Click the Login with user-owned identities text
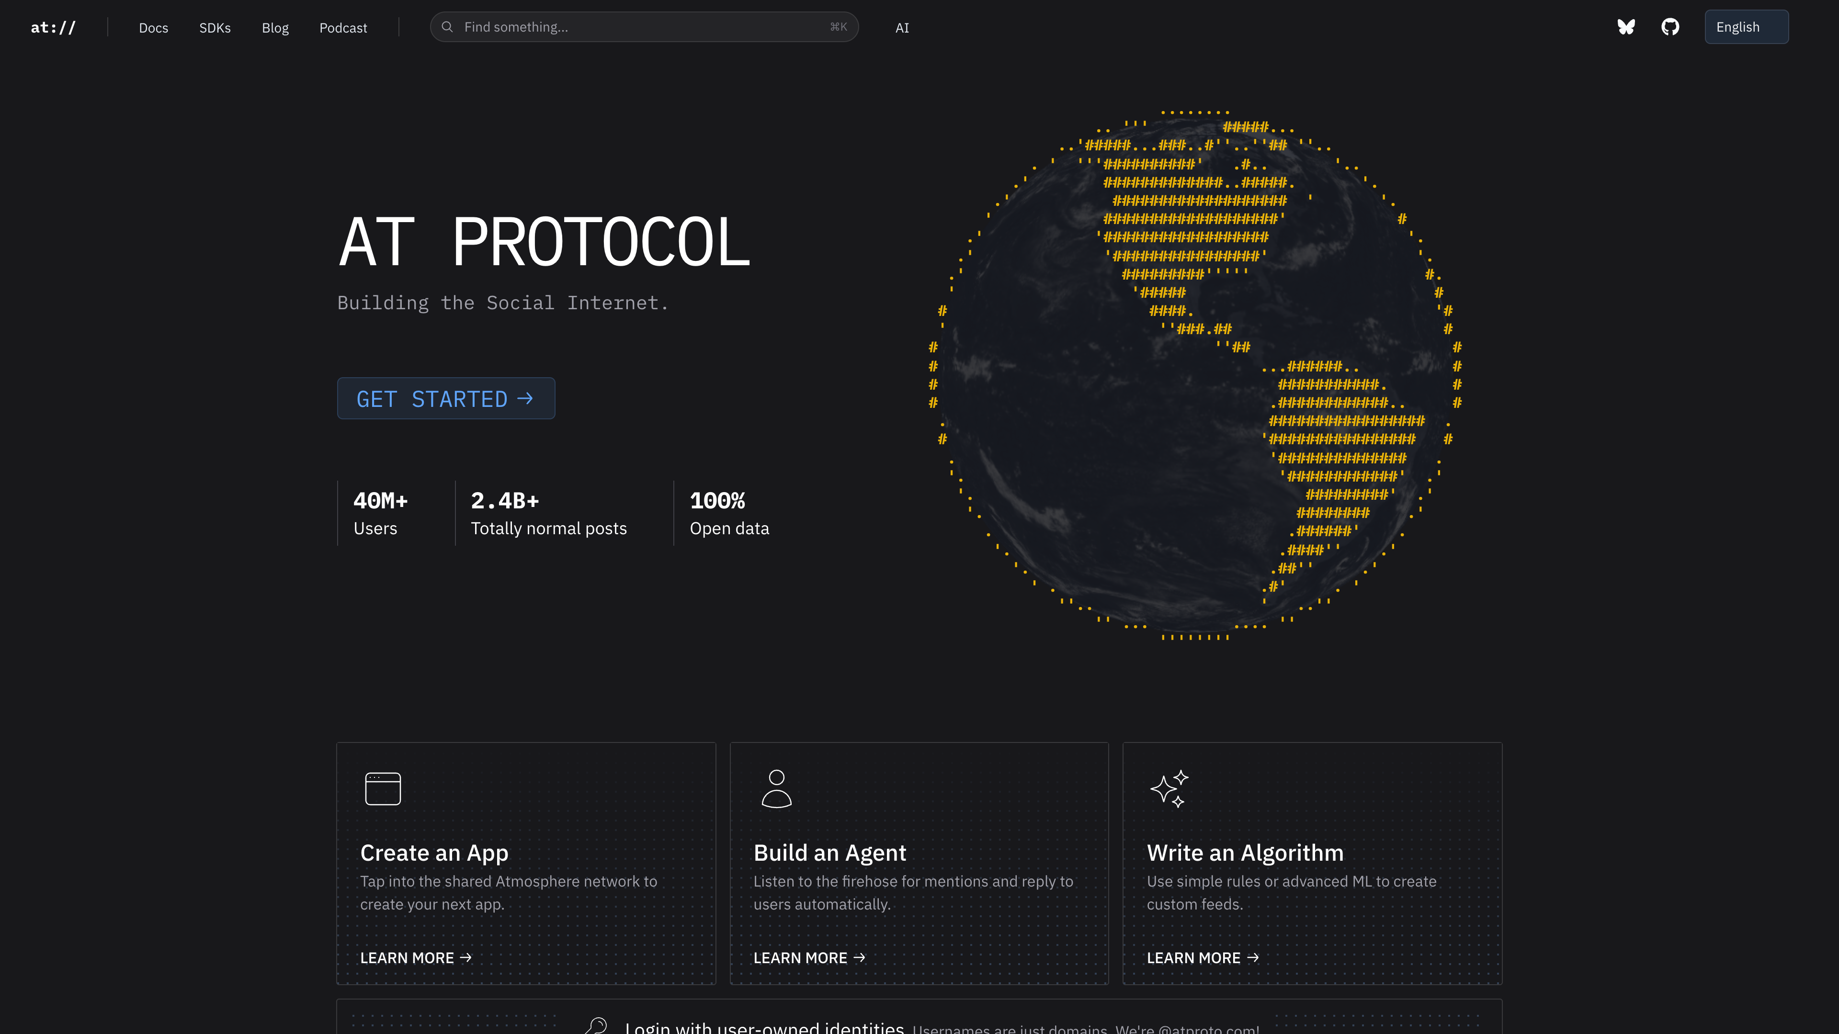This screenshot has height=1034, width=1839. (x=765, y=1028)
